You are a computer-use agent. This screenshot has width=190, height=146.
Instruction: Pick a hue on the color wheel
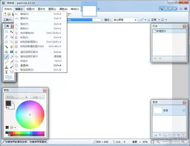(30, 115)
